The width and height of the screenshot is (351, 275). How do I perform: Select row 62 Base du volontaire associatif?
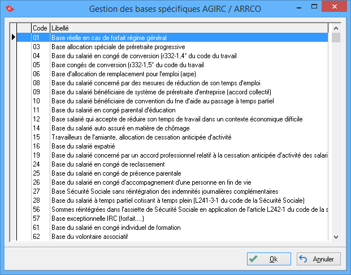[x=170, y=236]
